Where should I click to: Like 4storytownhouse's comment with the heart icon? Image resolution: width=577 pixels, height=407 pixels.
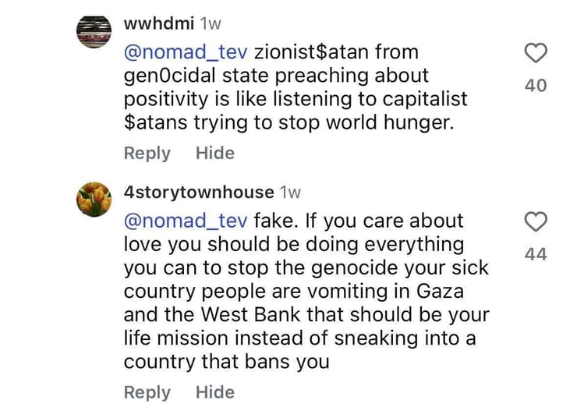click(536, 222)
